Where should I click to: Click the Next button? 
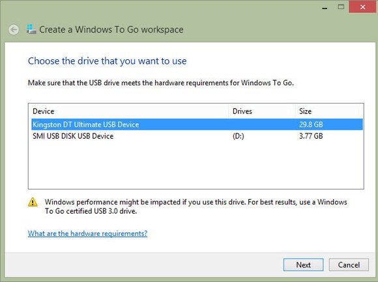tap(303, 265)
